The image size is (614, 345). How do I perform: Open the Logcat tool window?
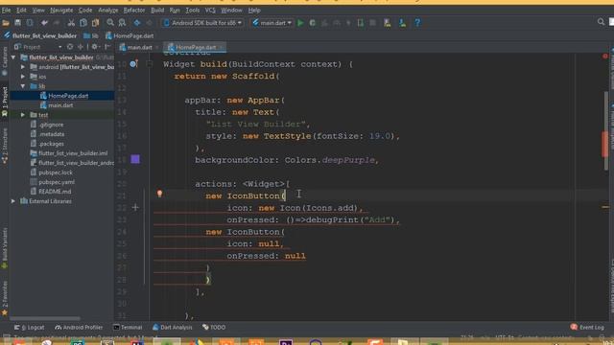[30, 328]
